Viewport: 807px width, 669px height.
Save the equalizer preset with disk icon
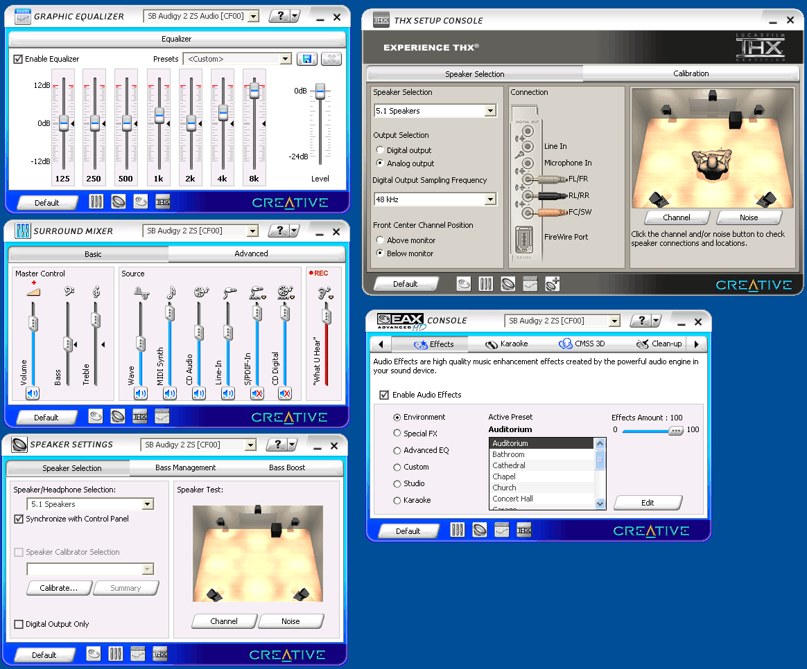(306, 59)
